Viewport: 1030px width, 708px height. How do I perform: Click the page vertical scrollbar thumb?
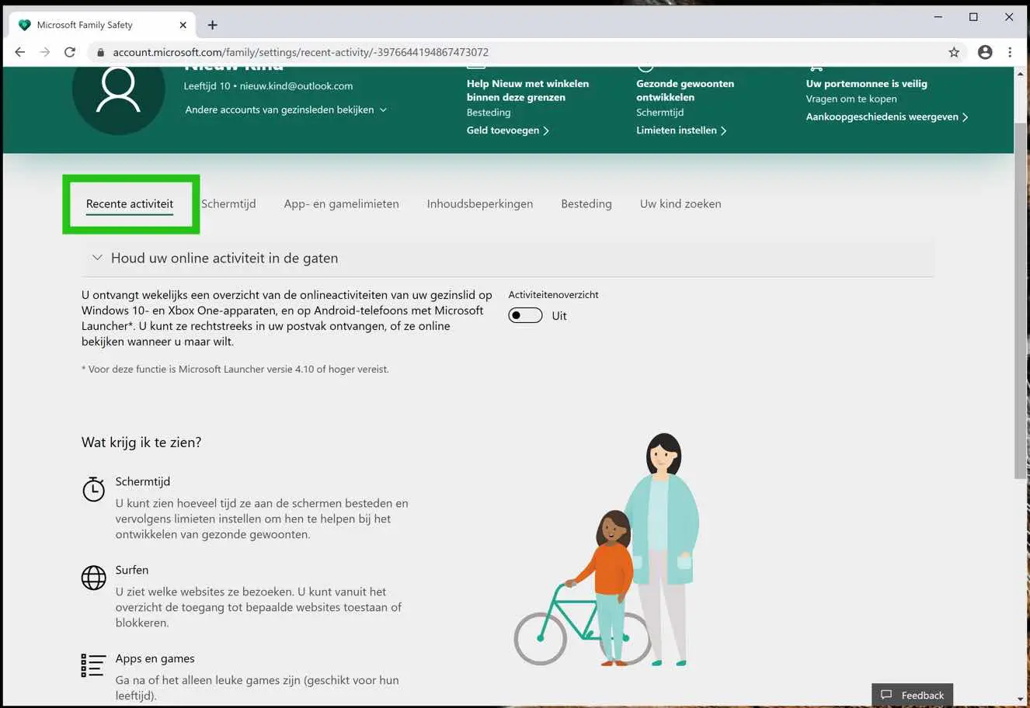1020,301
